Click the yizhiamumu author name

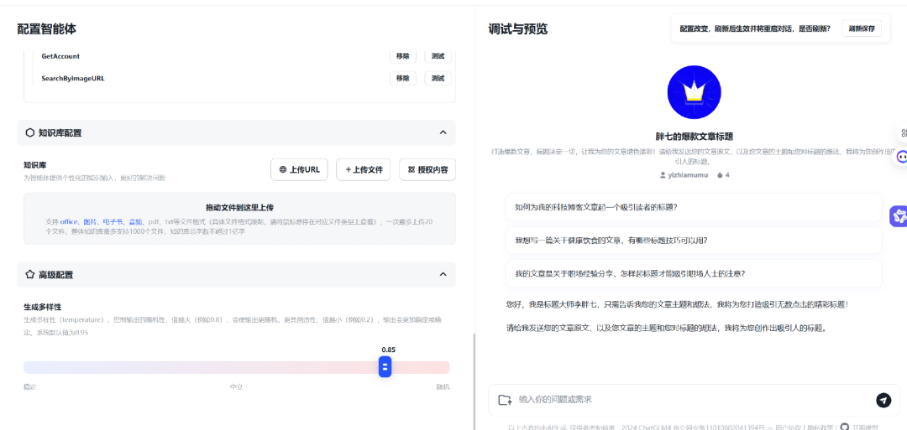[x=688, y=174]
